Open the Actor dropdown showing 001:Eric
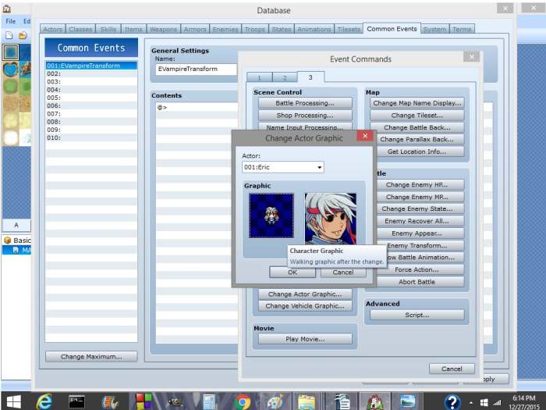Screen dimensions: 546x410 pos(282,167)
